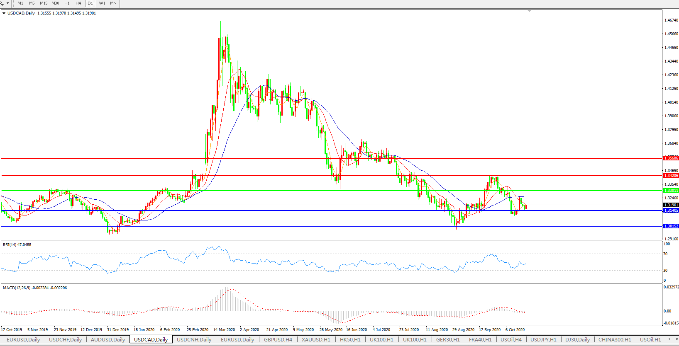This screenshot has width=679, height=346.
Task: Set timeframe to H1
Action: tap(67, 3)
